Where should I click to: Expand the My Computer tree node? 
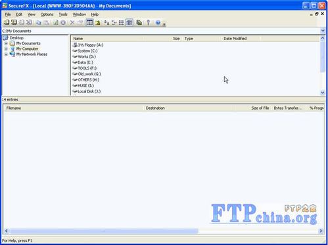[x=6, y=49]
